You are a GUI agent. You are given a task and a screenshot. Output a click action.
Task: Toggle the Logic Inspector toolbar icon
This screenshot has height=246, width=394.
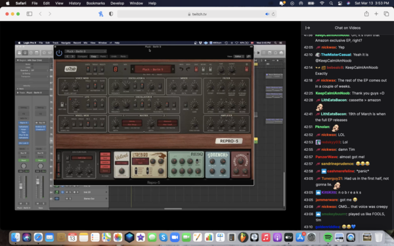tap(25, 52)
